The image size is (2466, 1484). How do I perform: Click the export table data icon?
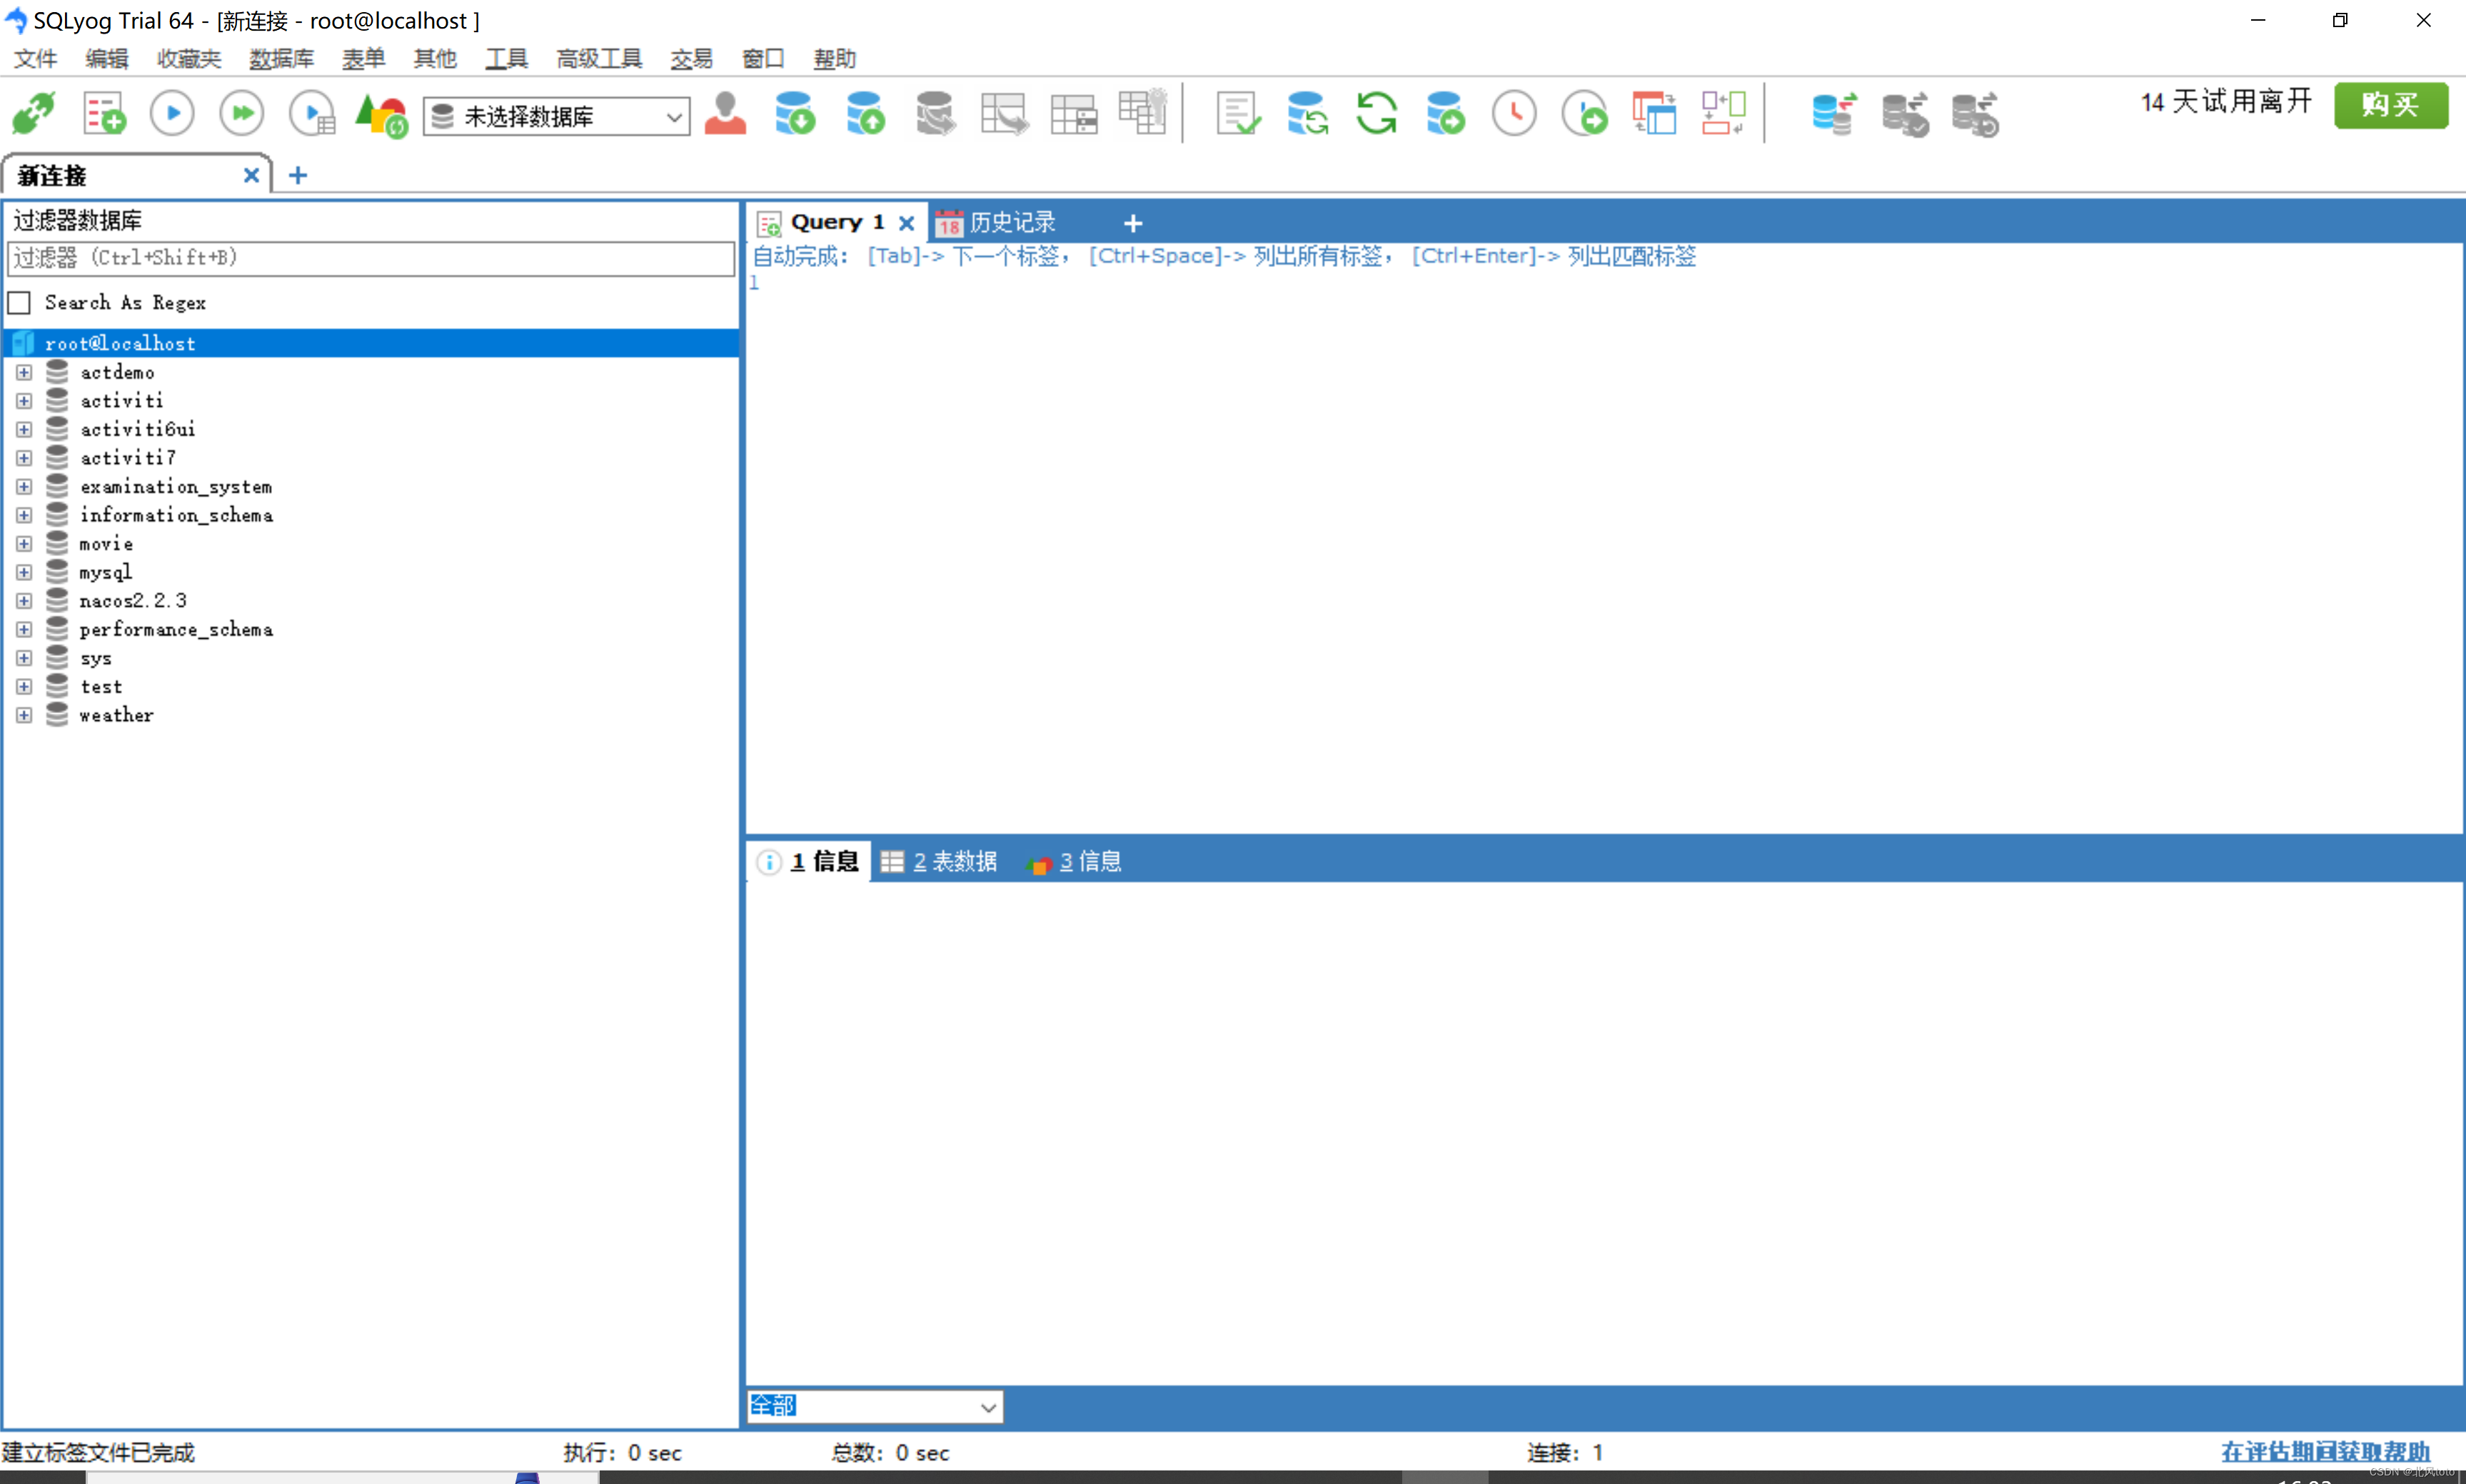[1004, 114]
